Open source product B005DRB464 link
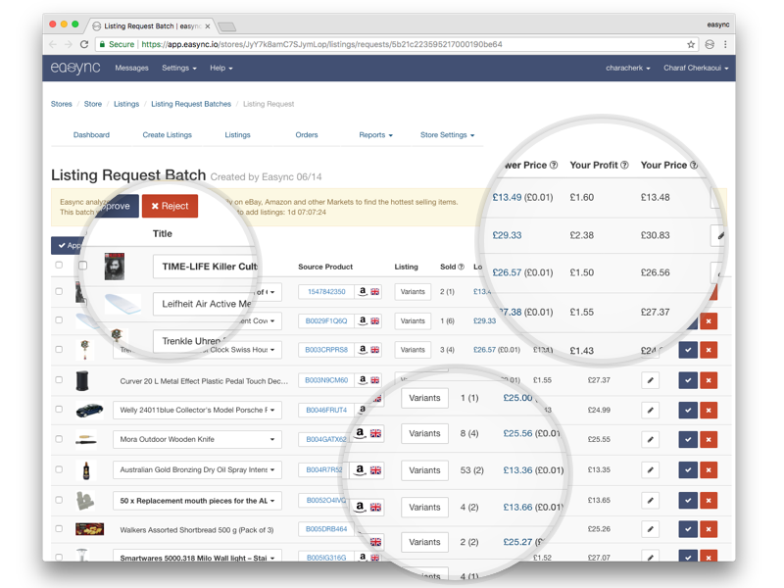The height and width of the screenshot is (588, 784). pyautogui.click(x=326, y=529)
